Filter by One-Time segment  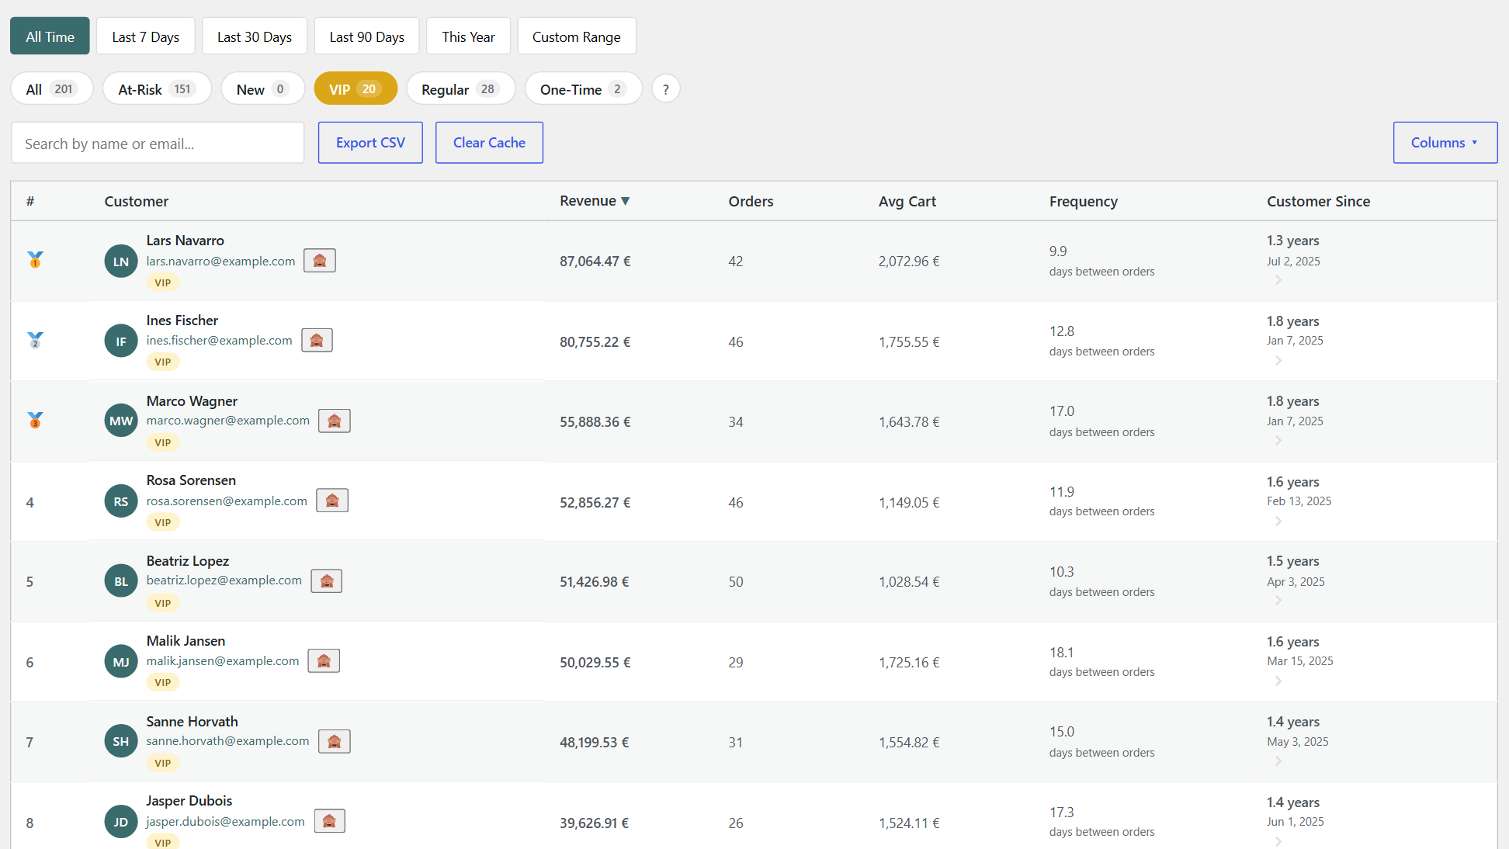click(583, 88)
